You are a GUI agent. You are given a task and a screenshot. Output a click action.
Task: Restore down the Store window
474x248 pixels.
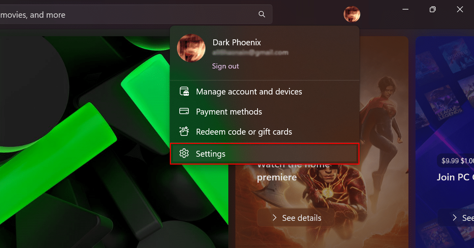433,9
